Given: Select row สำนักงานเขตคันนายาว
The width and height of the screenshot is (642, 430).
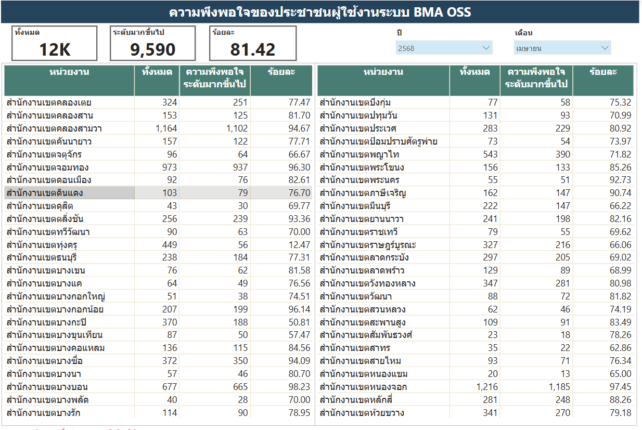Looking at the screenshot, I should coord(159,141).
